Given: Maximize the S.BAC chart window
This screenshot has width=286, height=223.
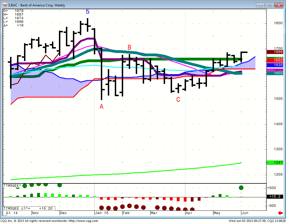Looking at the screenshot, I should coord(270,5).
